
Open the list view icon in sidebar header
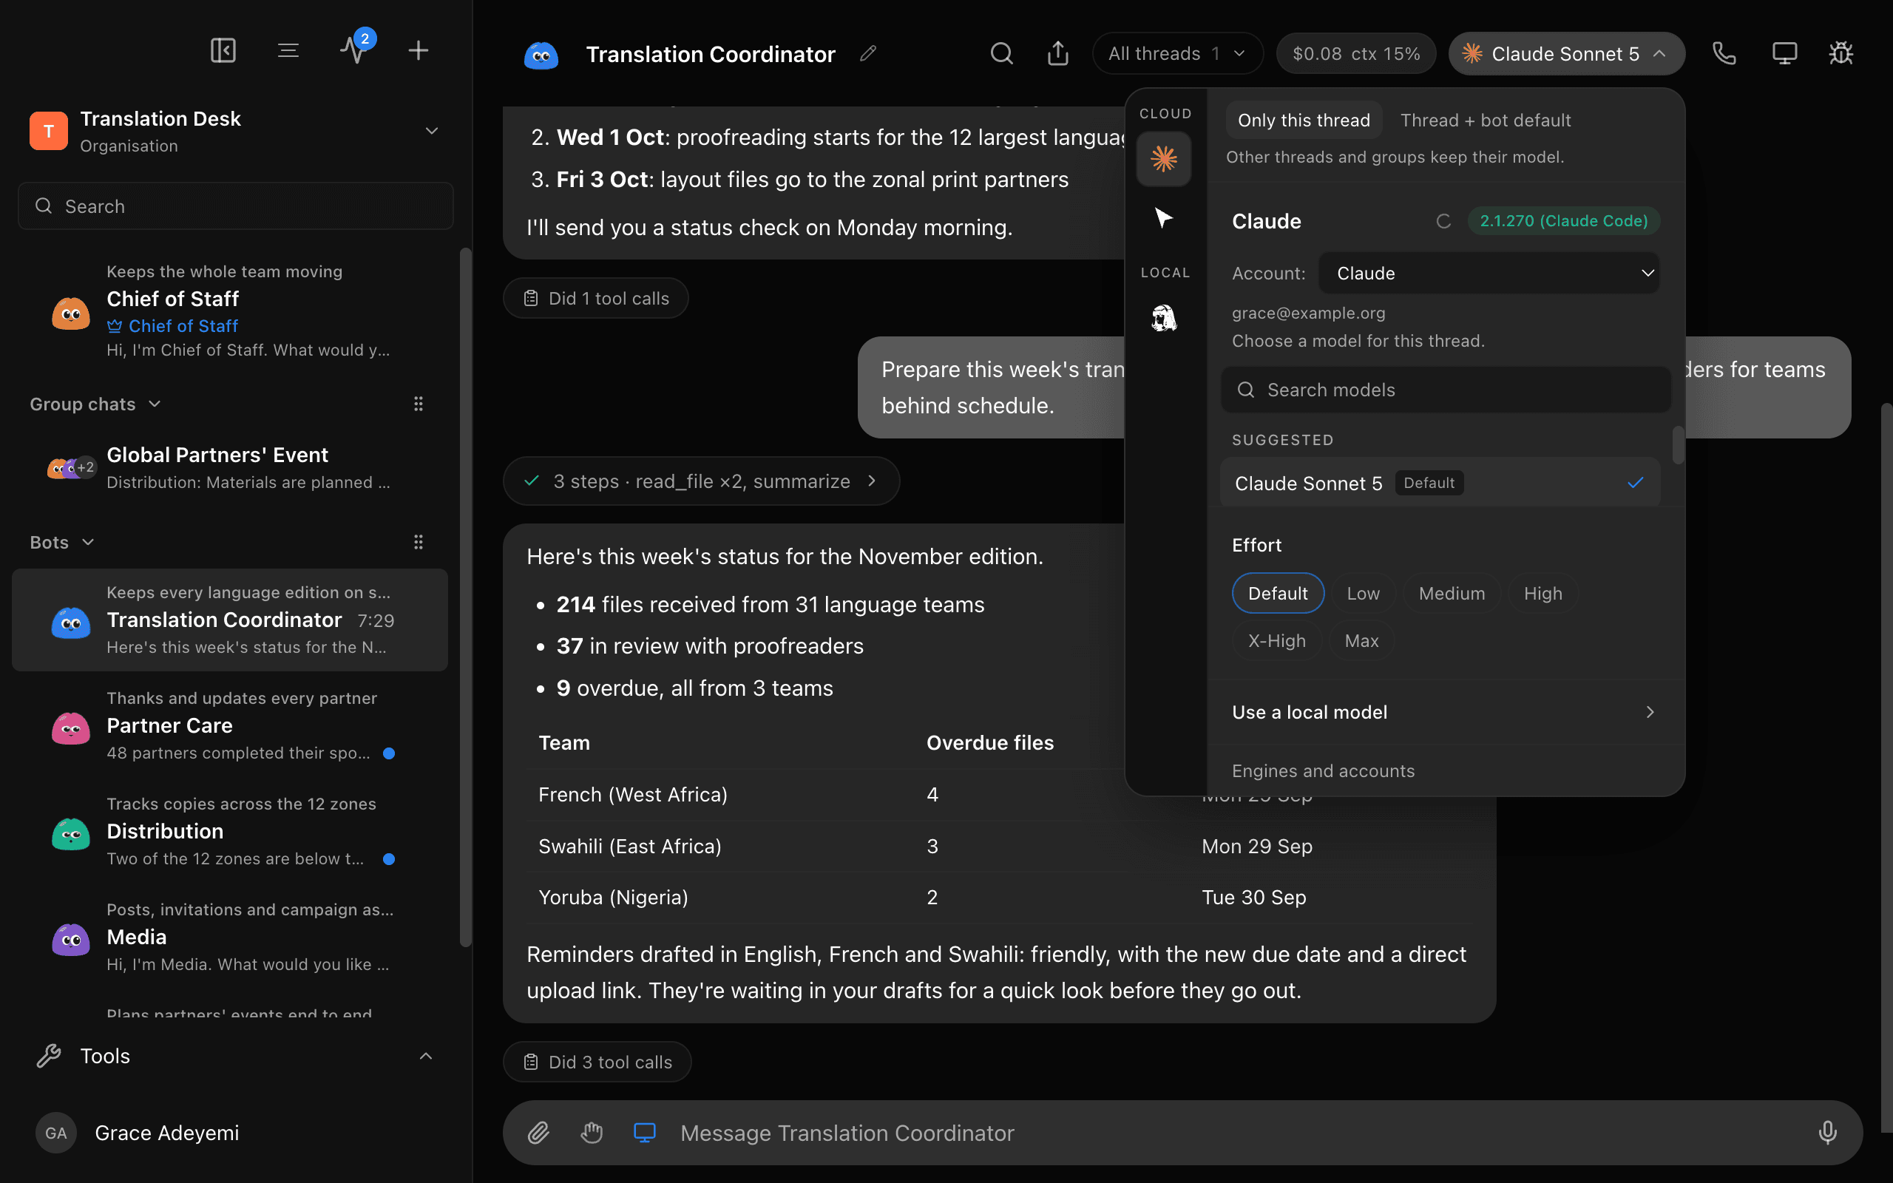(288, 51)
